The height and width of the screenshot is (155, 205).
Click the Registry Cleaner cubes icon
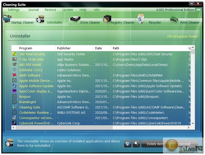coord(107,19)
